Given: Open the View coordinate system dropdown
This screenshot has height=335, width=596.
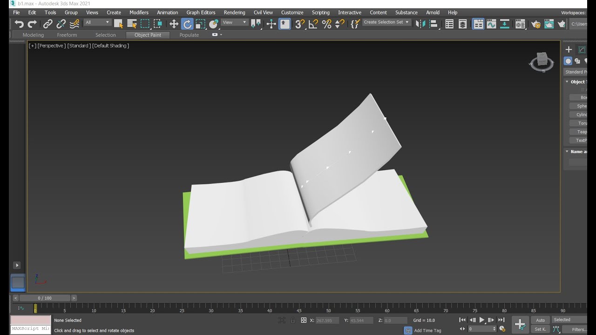Looking at the screenshot, I should point(234,22).
